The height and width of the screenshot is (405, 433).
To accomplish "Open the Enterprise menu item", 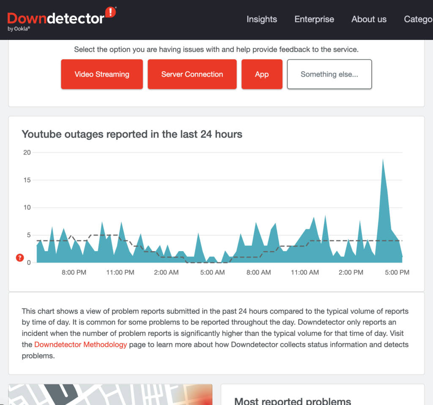I will pyautogui.click(x=314, y=19).
